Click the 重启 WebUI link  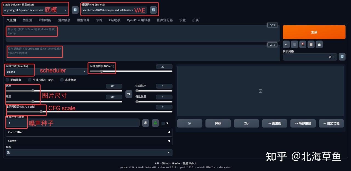coord(189,163)
